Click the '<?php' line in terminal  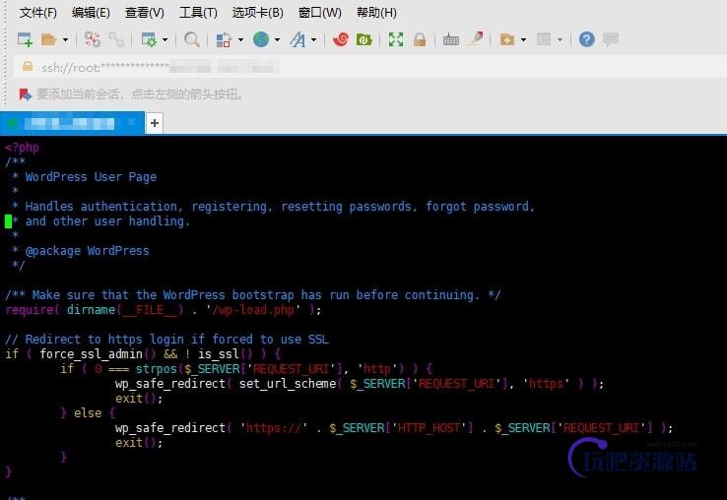coord(23,148)
